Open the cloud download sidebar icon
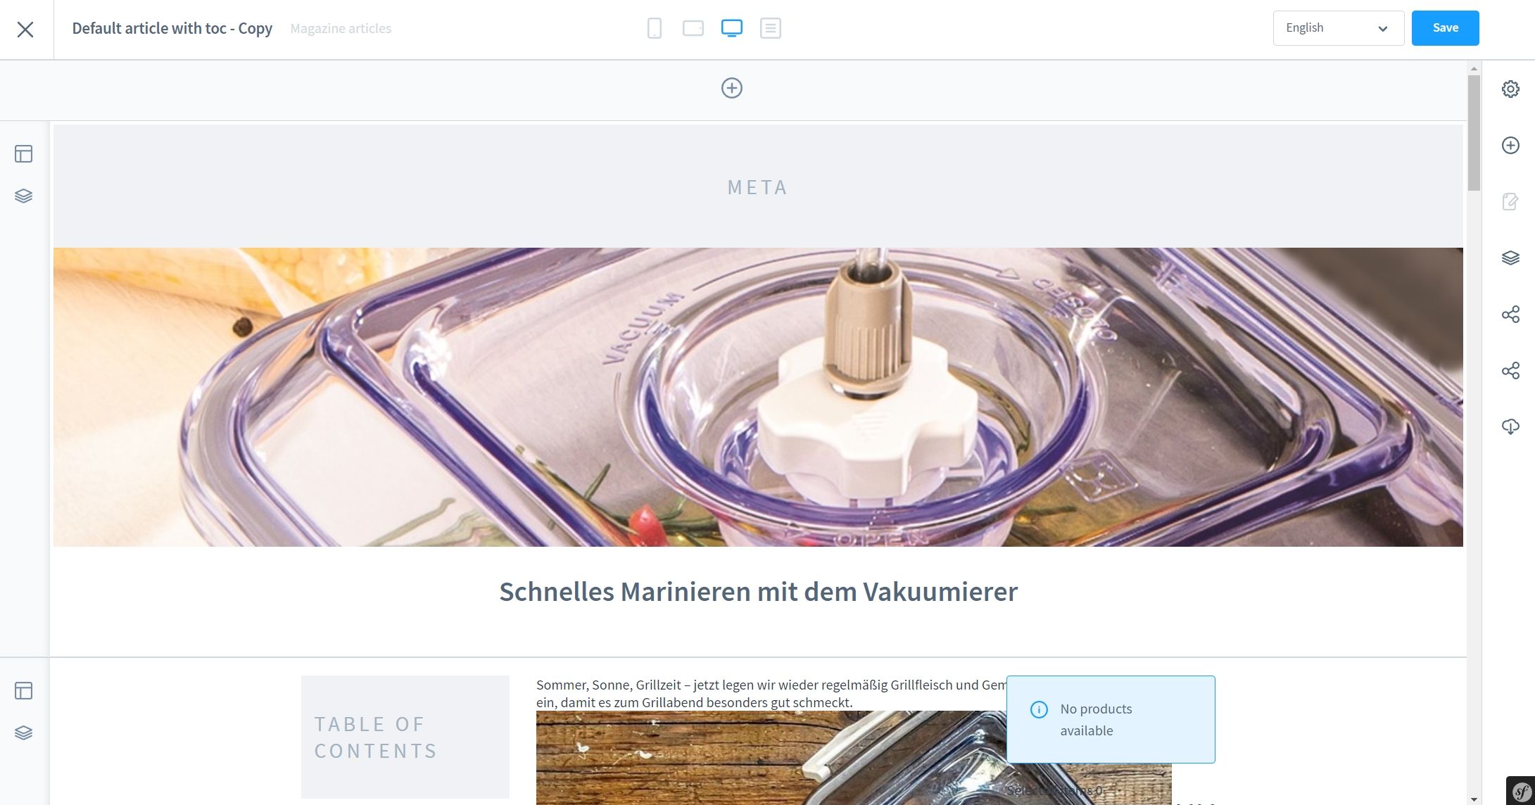Viewport: 1535px width, 805px height. tap(1510, 427)
